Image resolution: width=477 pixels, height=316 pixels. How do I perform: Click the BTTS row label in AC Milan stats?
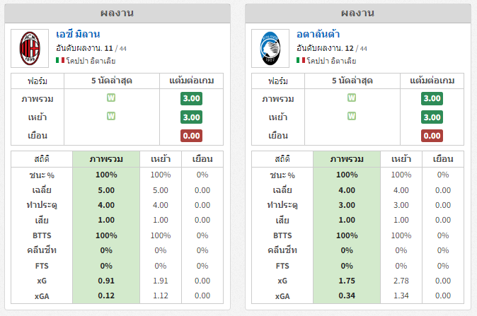pos(42,235)
